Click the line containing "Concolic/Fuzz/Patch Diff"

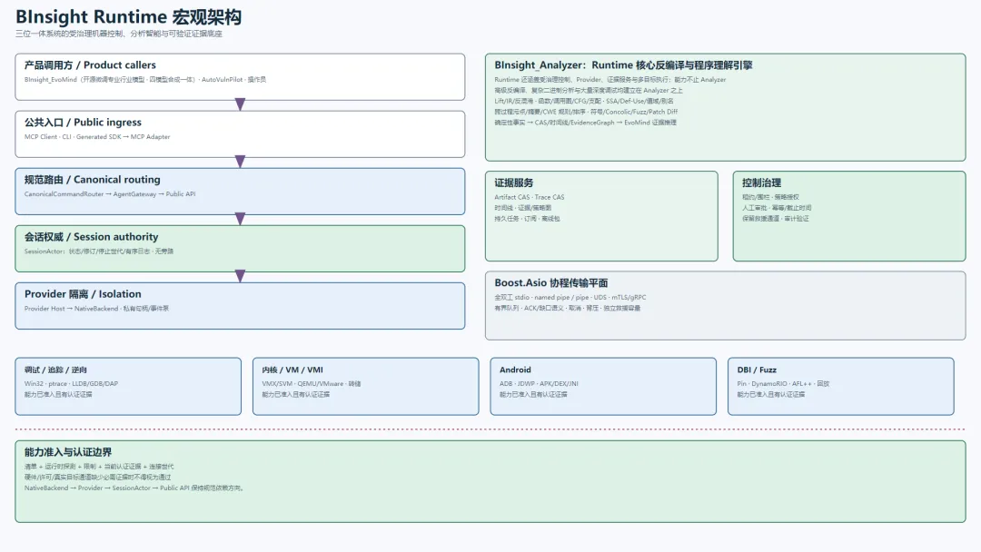(x=586, y=112)
